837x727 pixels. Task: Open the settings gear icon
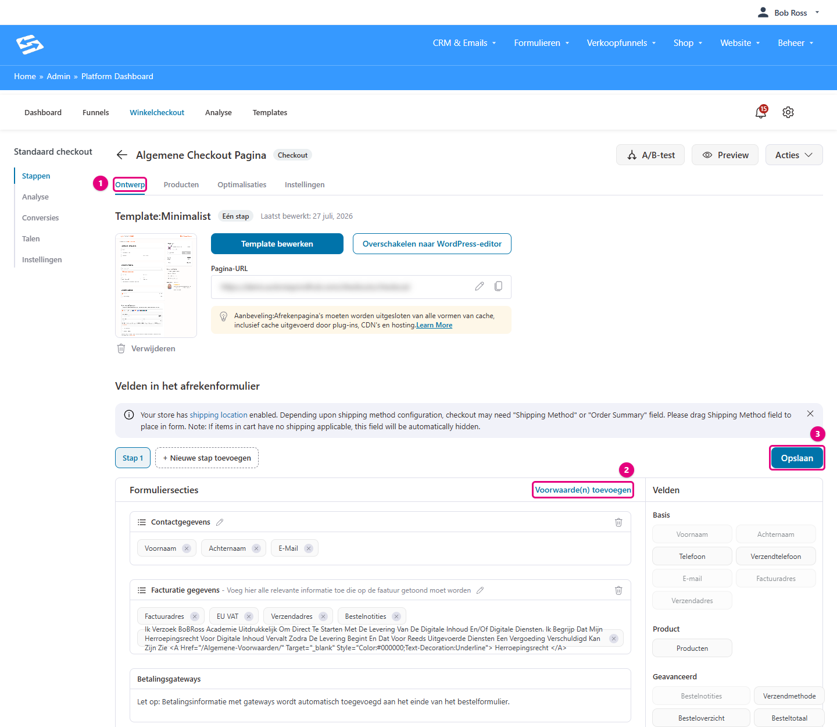(x=788, y=112)
